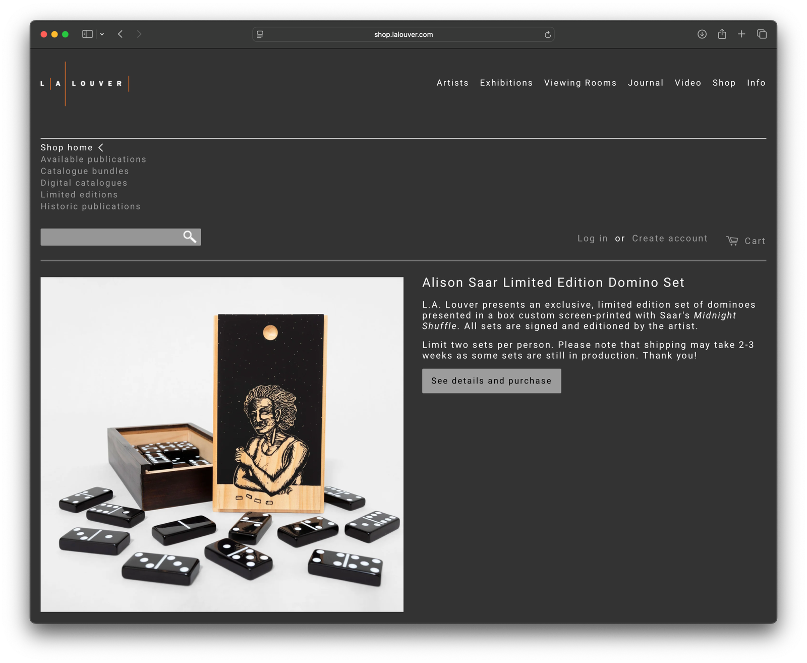The height and width of the screenshot is (663, 807).
Task: Go forward to the next page
Action: 139,34
